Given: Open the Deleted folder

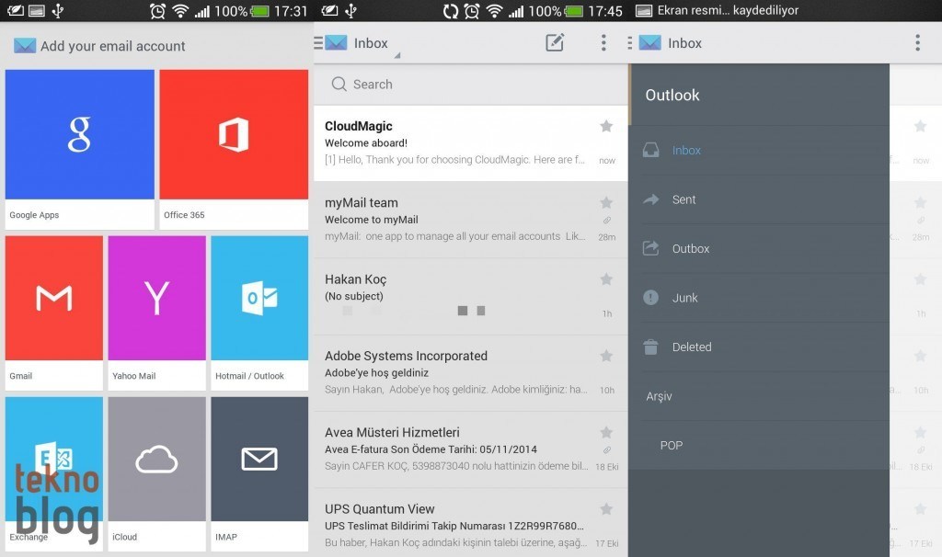Looking at the screenshot, I should click(691, 347).
